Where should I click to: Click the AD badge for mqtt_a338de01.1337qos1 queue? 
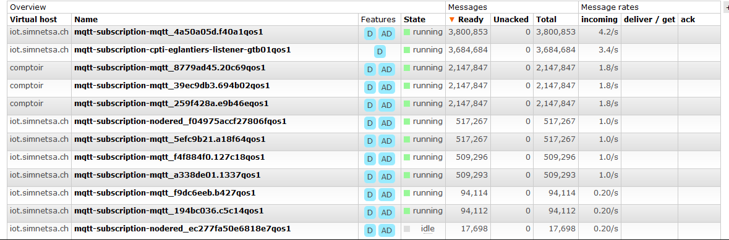point(386,177)
